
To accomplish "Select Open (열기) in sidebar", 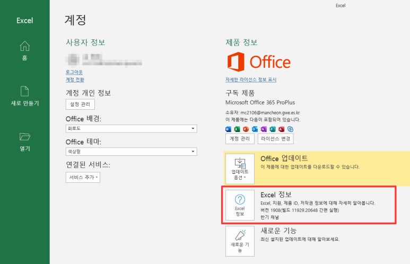I will (24, 142).
